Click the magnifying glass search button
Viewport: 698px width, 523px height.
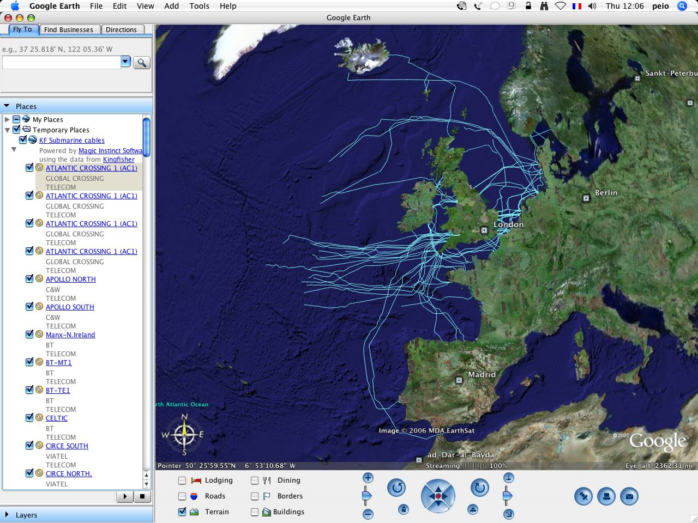[x=142, y=63]
